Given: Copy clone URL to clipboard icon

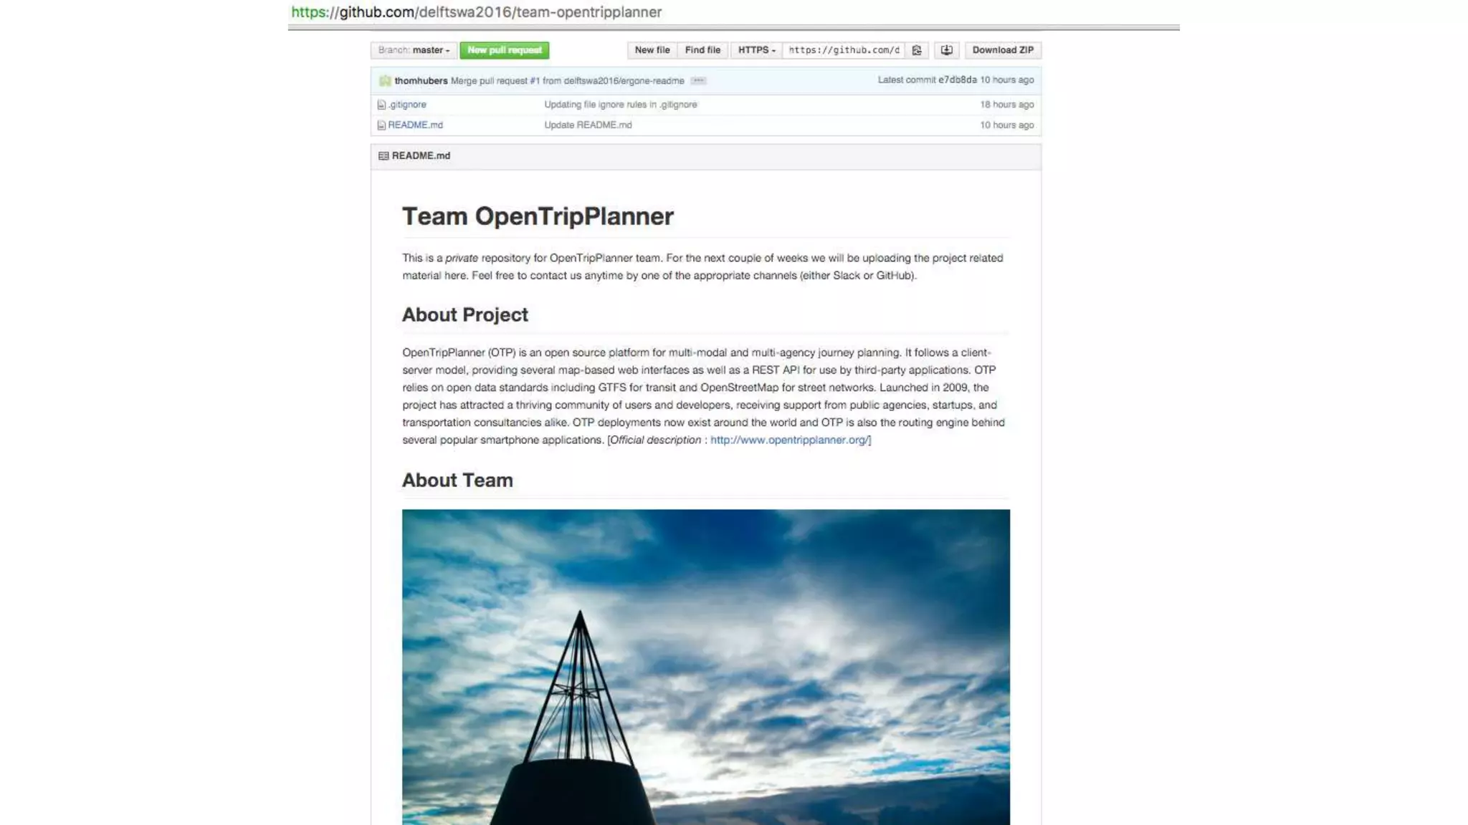Looking at the screenshot, I should (x=916, y=50).
